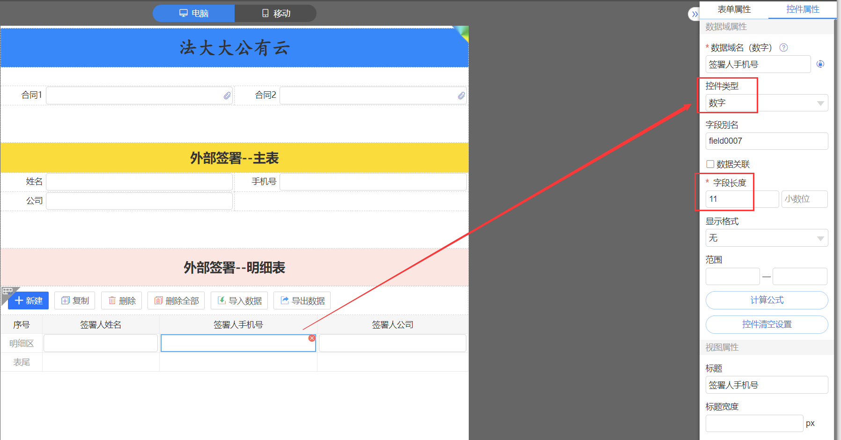Viewport: 841px width, 440px height.
Task: Click the help question mark beside 数据域名
Action: (783, 47)
